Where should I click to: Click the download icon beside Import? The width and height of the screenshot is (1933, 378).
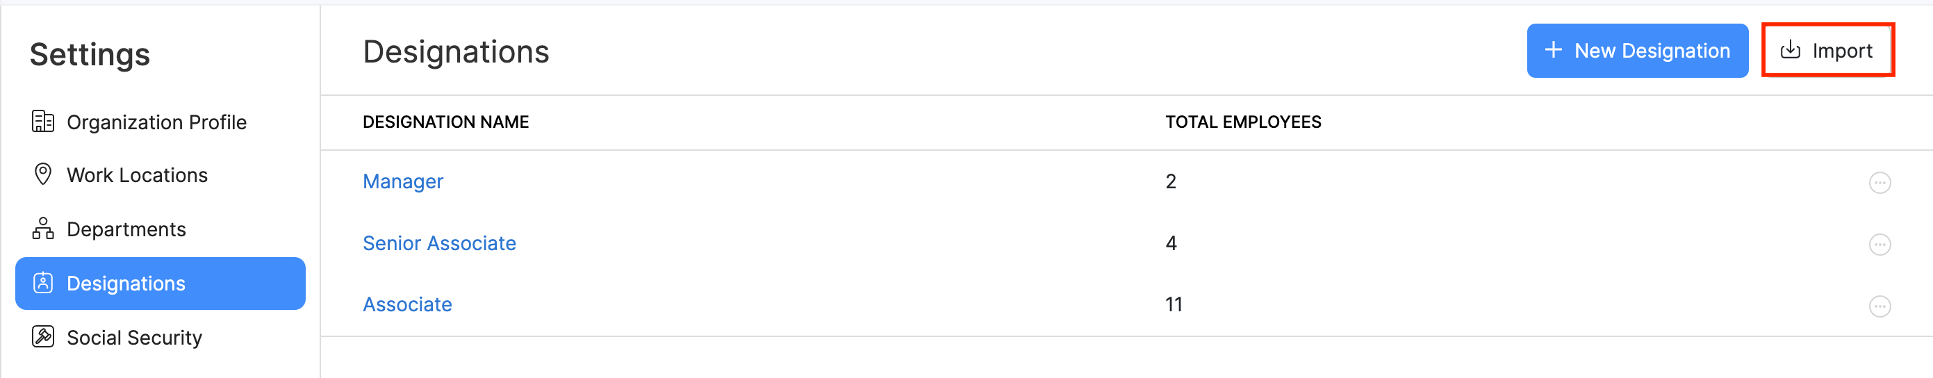pos(1791,50)
